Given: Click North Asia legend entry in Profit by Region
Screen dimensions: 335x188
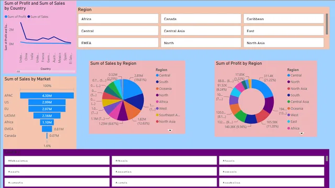Looking at the screenshot, I should coord(297,89).
